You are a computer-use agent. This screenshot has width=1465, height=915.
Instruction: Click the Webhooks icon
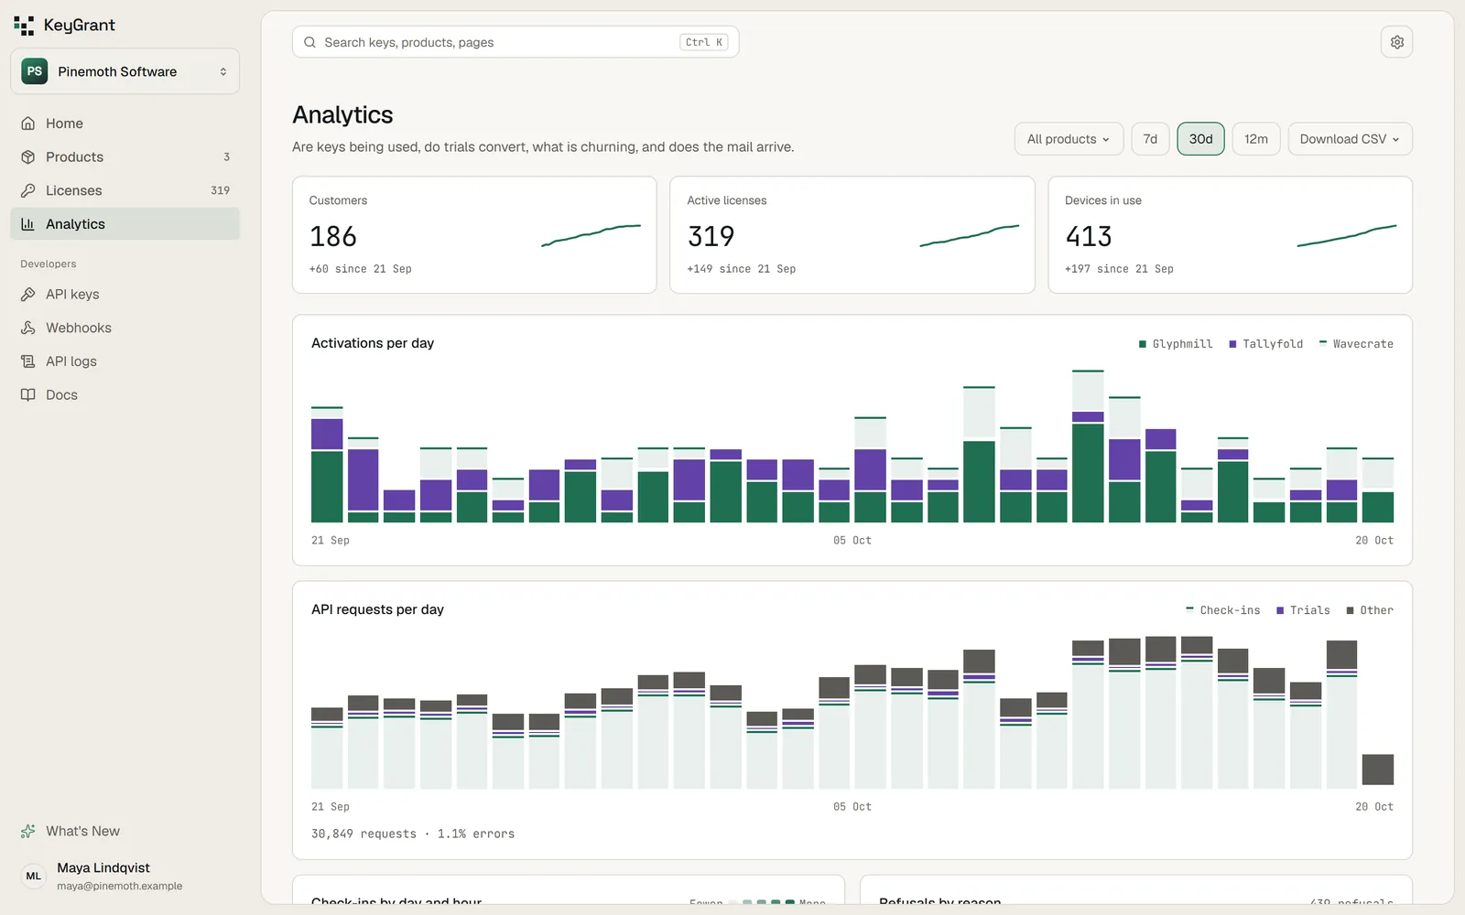[28, 328]
